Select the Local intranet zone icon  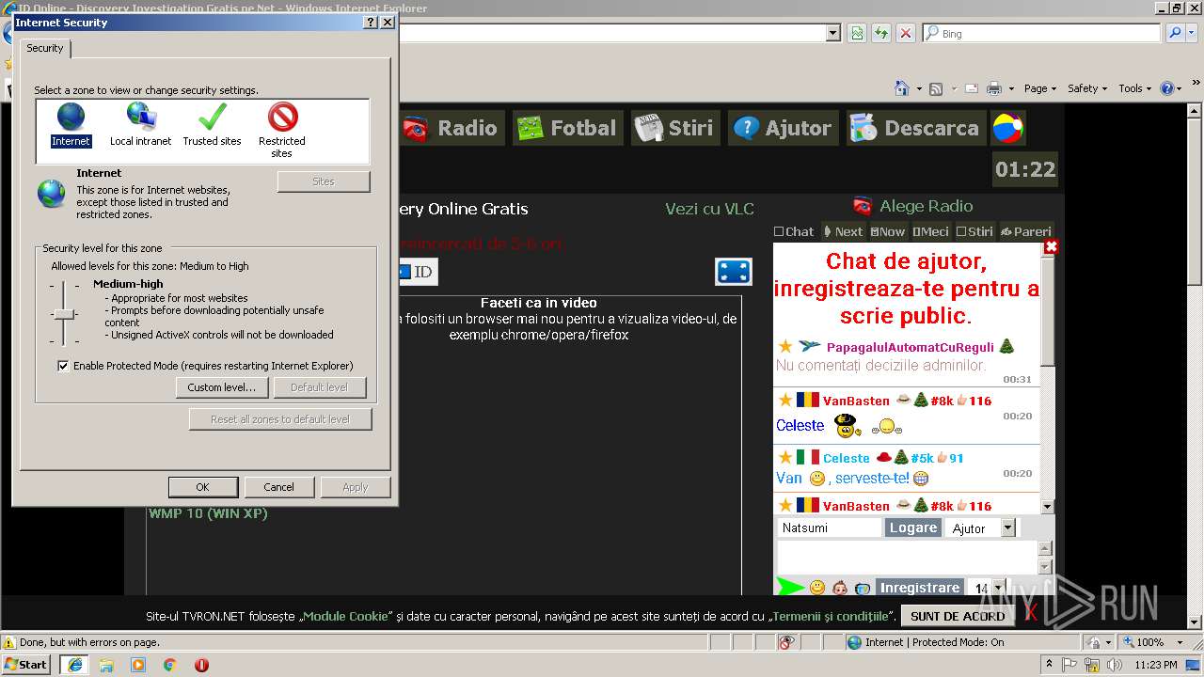pos(141,125)
